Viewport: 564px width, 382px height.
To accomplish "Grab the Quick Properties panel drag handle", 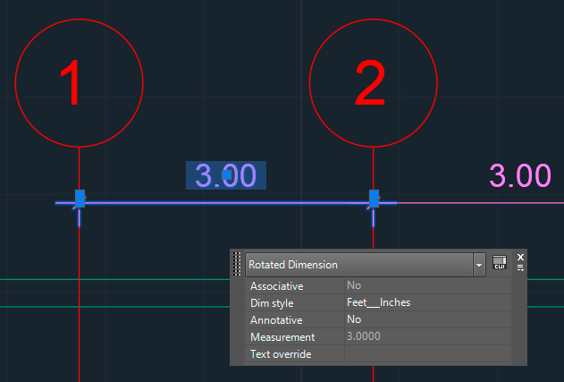I will pos(237,264).
